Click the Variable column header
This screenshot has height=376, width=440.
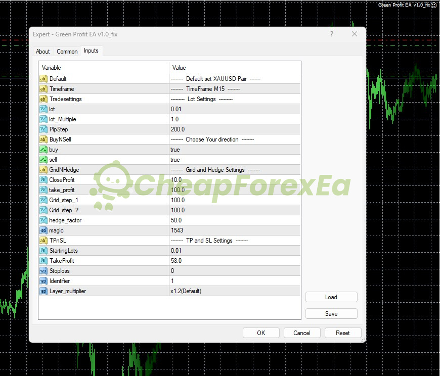(x=104, y=68)
